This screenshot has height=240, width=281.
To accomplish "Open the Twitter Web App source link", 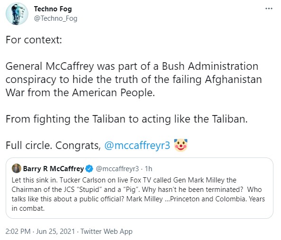I will point(106,231).
